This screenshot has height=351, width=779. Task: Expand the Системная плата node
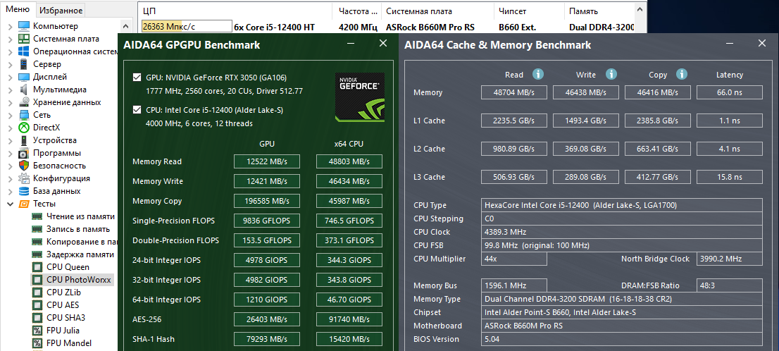click(10, 39)
